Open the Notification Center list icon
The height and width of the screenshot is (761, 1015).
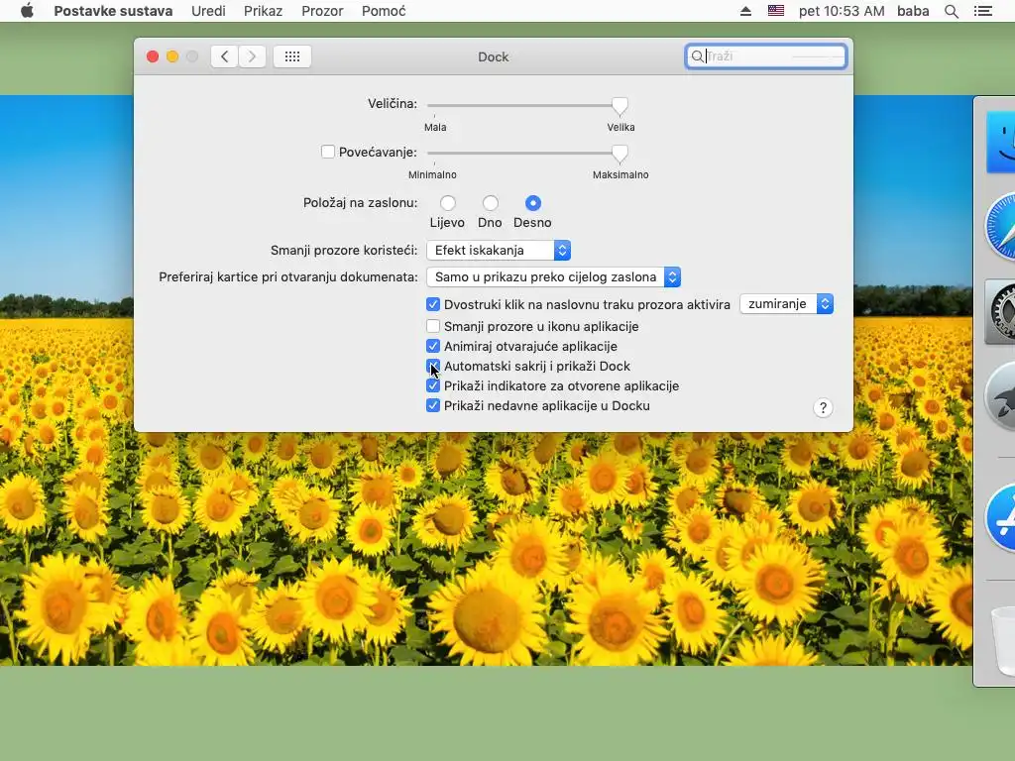(x=983, y=11)
